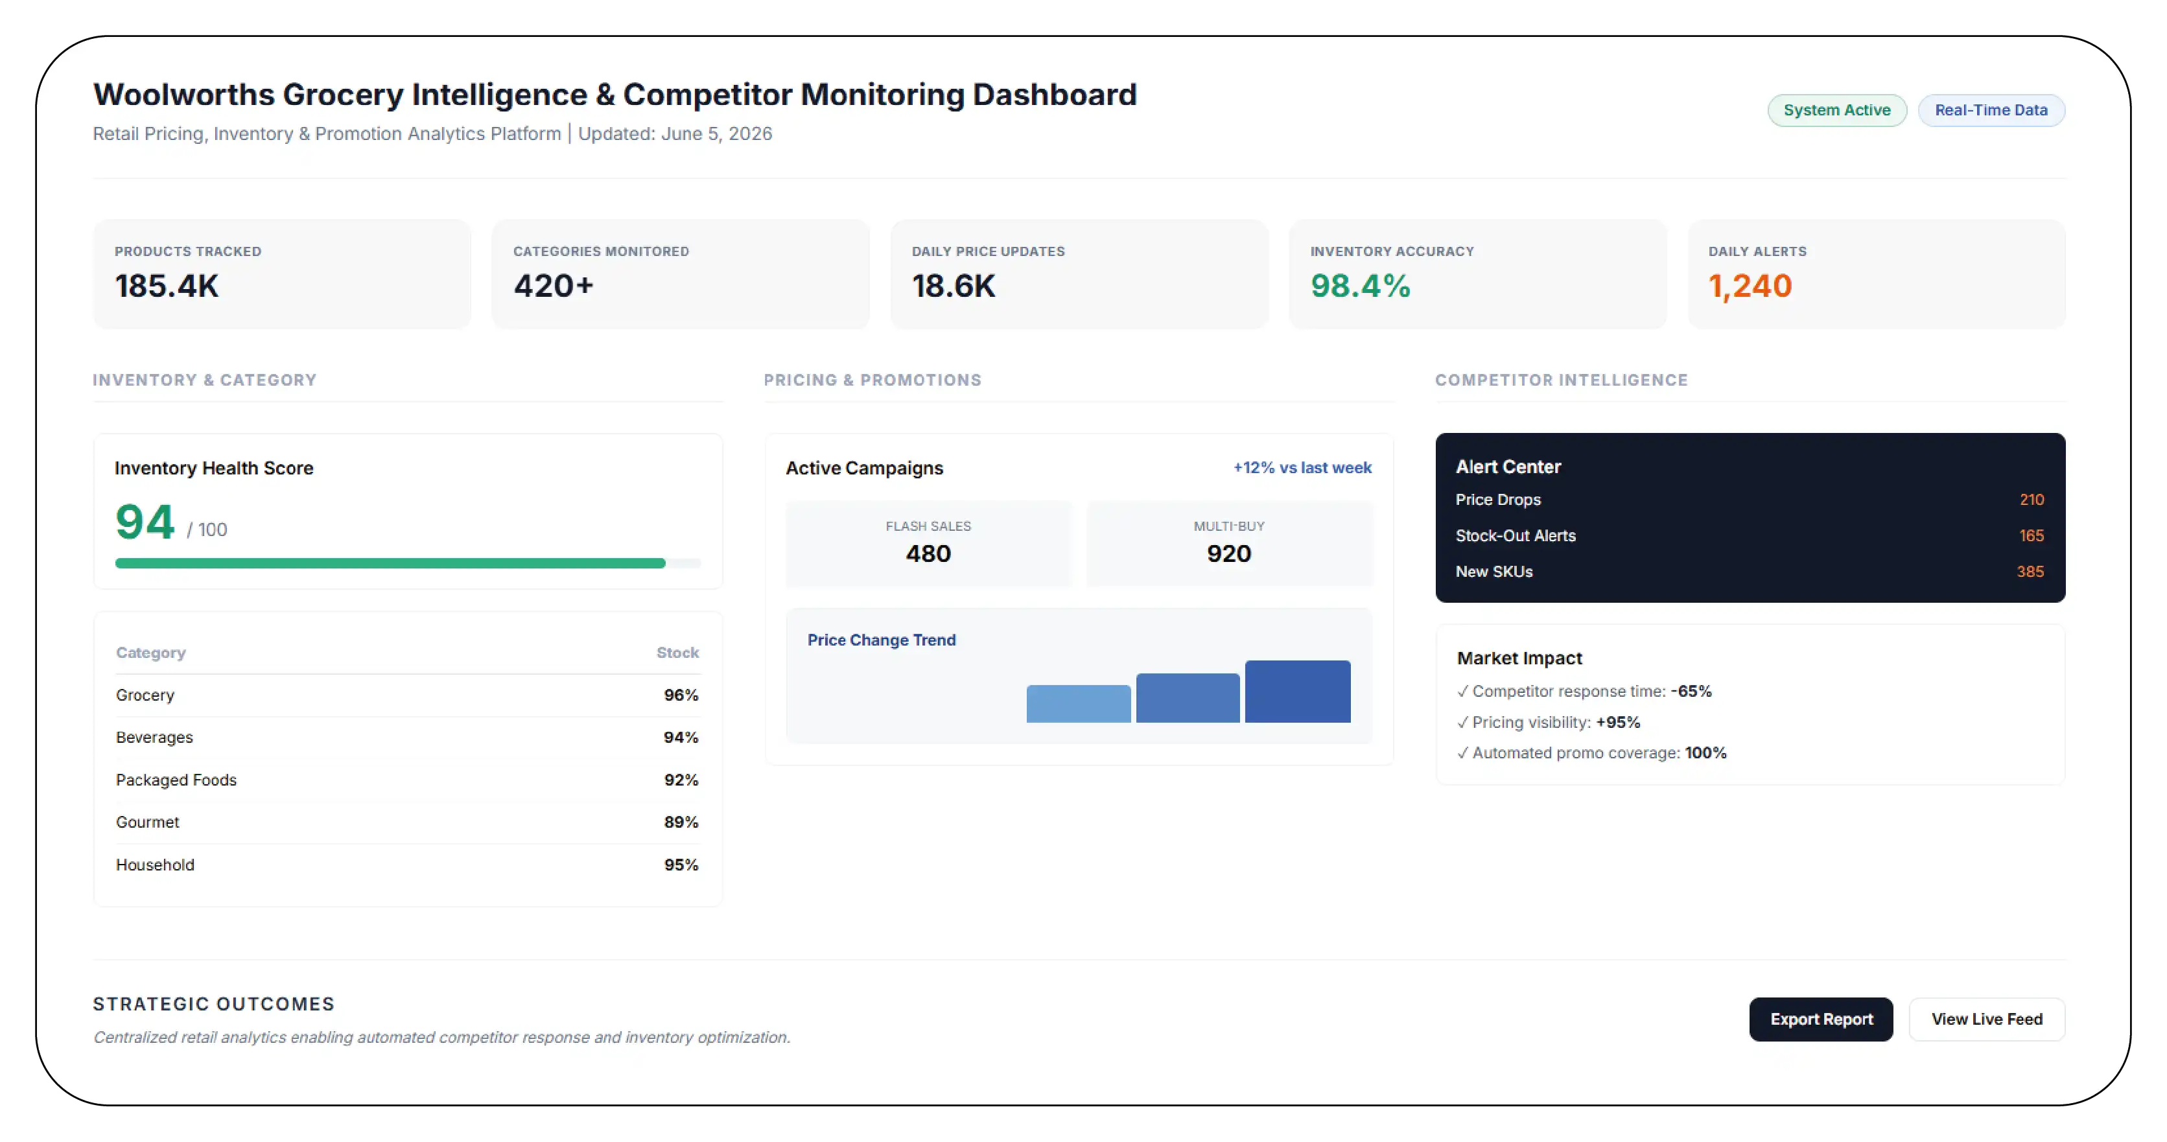The height and width of the screenshot is (1142, 2167).
Task: Click the Pricing & Promotions section header
Action: pos(873,380)
